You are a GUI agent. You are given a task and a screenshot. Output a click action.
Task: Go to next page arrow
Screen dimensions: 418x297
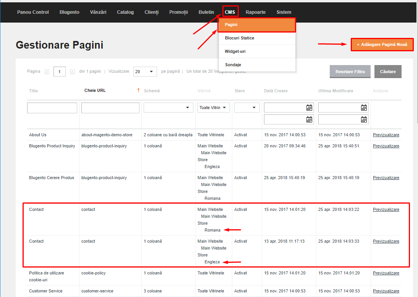(72, 72)
